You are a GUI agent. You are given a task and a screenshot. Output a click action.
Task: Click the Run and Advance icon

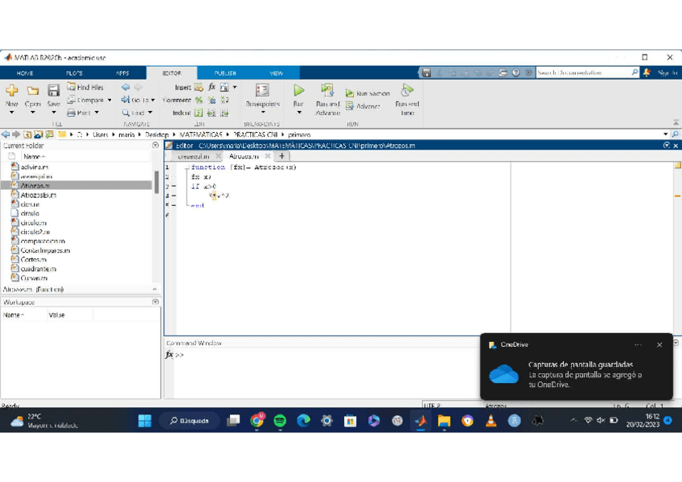click(x=327, y=91)
